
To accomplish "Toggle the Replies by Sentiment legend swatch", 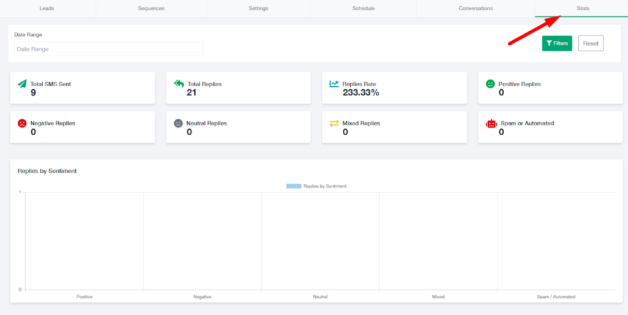I will click(293, 186).
